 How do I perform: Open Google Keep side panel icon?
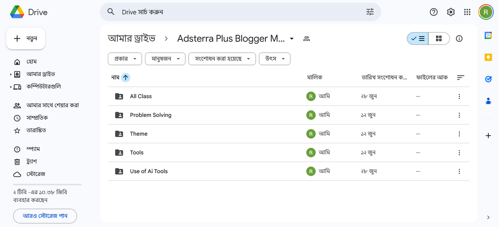pos(488,57)
